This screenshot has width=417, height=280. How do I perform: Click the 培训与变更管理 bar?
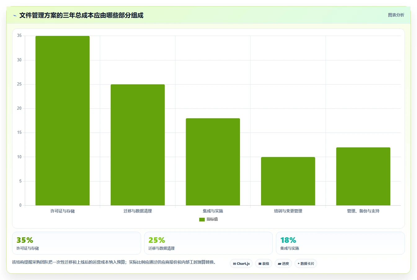pyautogui.click(x=288, y=181)
